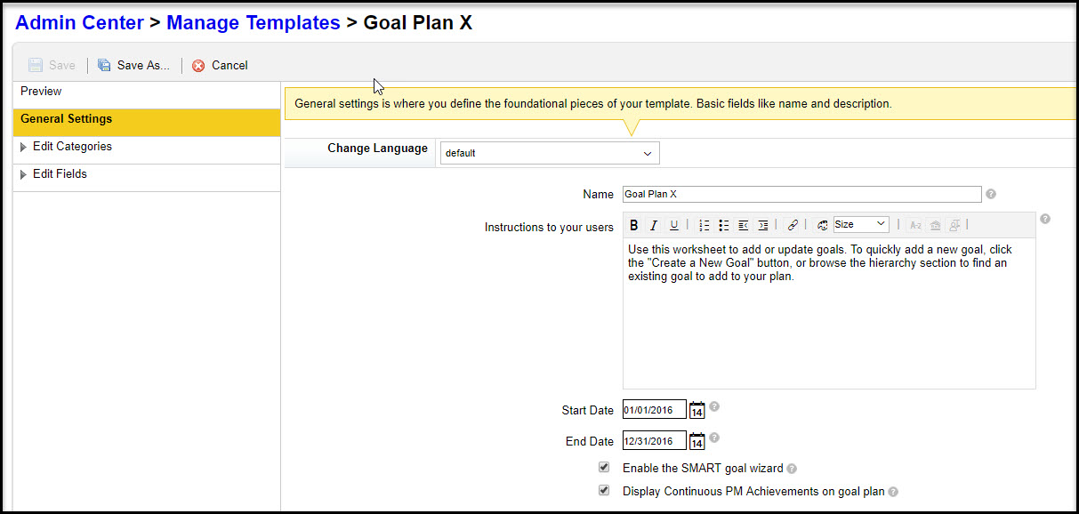Open calendar picker for Start Date
The image size is (1079, 514).
pyautogui.click(x=697, y=410)
